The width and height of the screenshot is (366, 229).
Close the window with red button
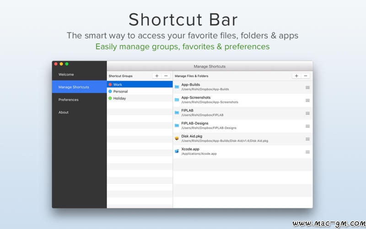tap(56, 64)
